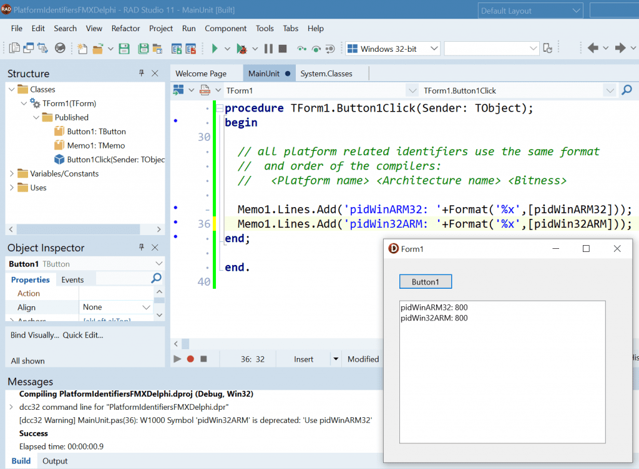Click the Remove File from Project icon
639x469 pixels.
click(x=191, y=49)
